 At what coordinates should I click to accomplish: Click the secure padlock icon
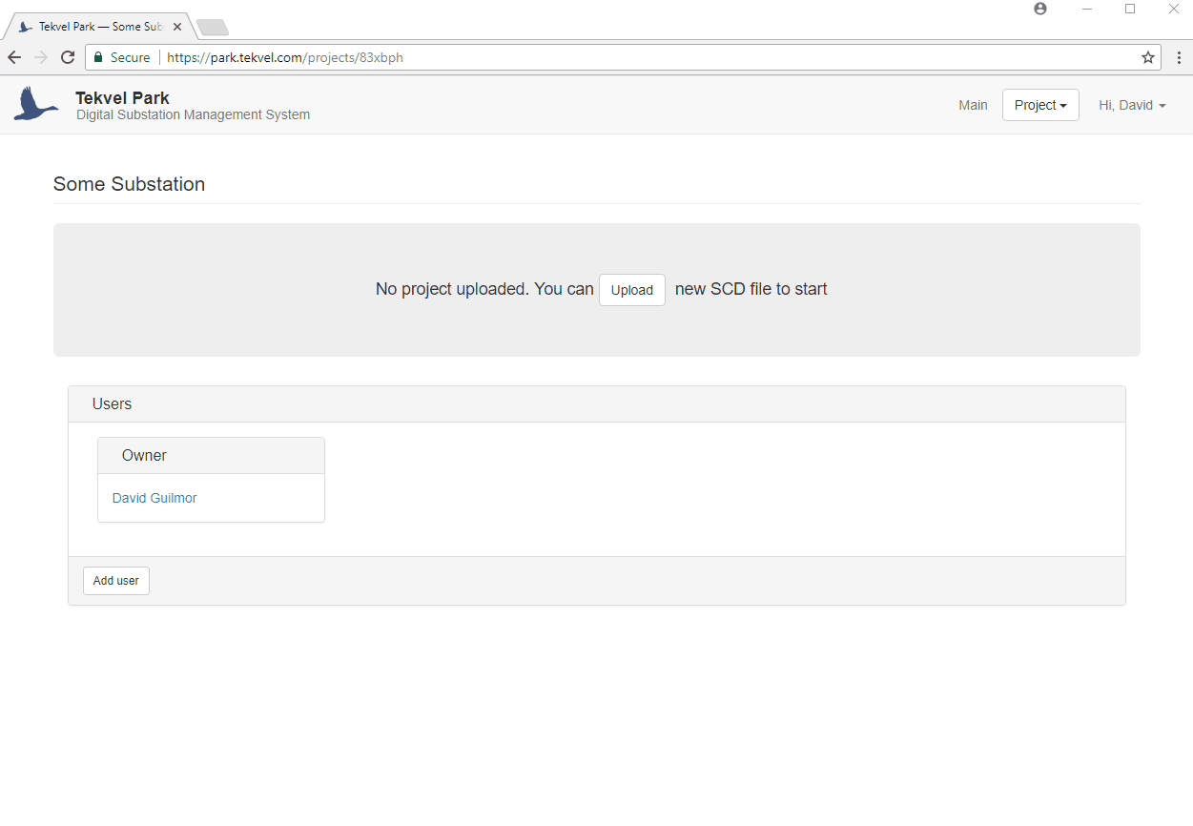pyautogui.click(x=97, y=57)
